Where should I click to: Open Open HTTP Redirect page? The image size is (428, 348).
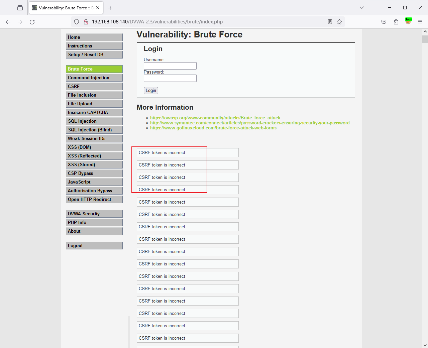coord(94,199)
